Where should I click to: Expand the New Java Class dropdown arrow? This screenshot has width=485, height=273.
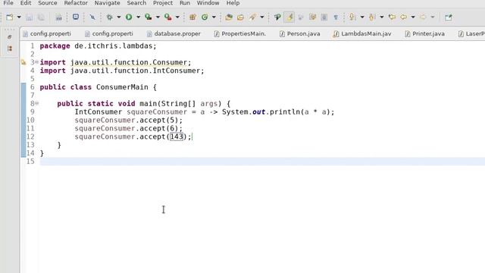click(x=214, y=17)
